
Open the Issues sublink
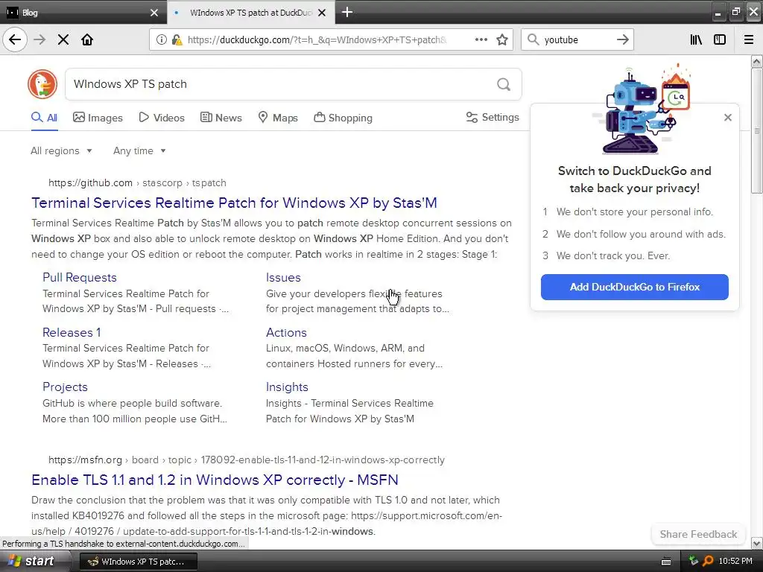(x=283, y=277)
